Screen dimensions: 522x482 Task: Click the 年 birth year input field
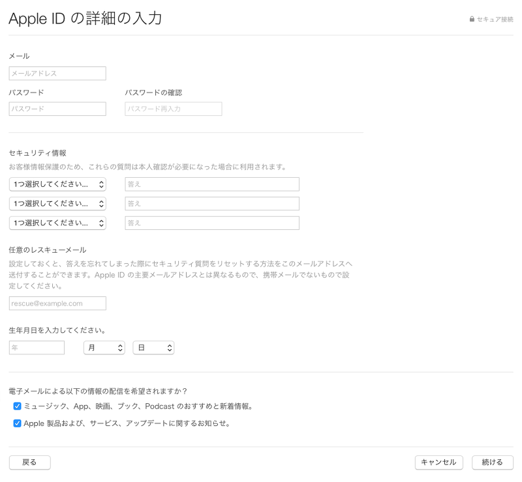(37, 348)
